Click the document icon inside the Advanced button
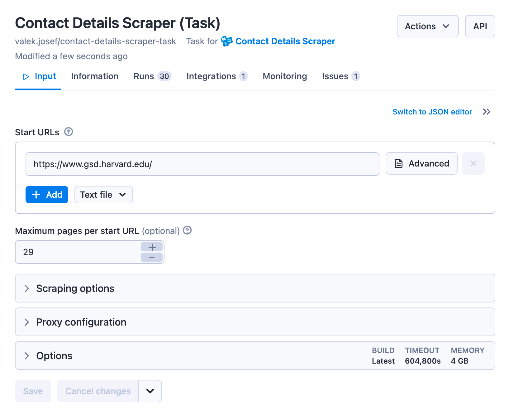 (x=398, y=163)
